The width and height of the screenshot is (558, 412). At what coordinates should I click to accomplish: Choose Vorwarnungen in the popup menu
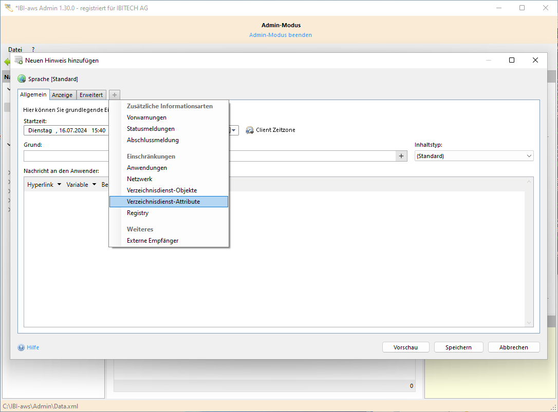[x=146, y=117]
